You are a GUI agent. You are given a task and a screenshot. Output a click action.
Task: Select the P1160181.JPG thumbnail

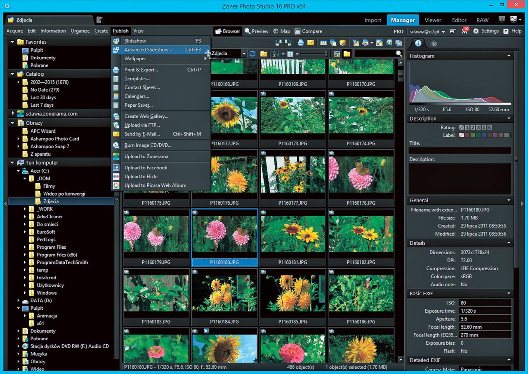[x=292, y=237]
